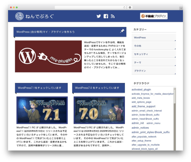Click the allowed_block_types_all tag
Screen dimensions: 191x162
click(145, 149)
